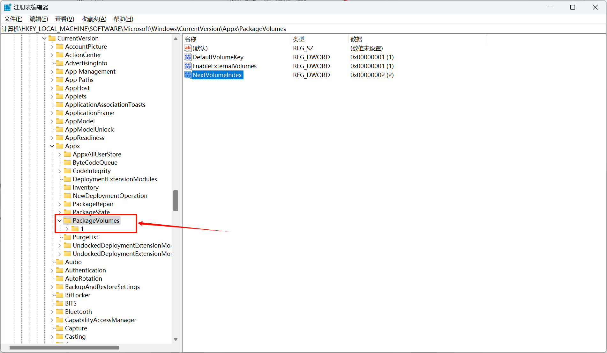Sort values by the 名称 column header

coord(191,39)
